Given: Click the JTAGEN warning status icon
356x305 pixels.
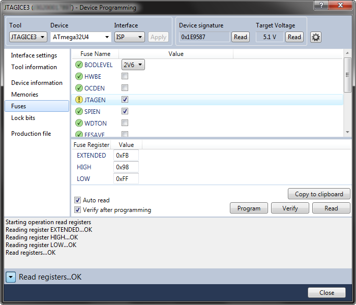Looking at the screenshot, I should 79,100.
